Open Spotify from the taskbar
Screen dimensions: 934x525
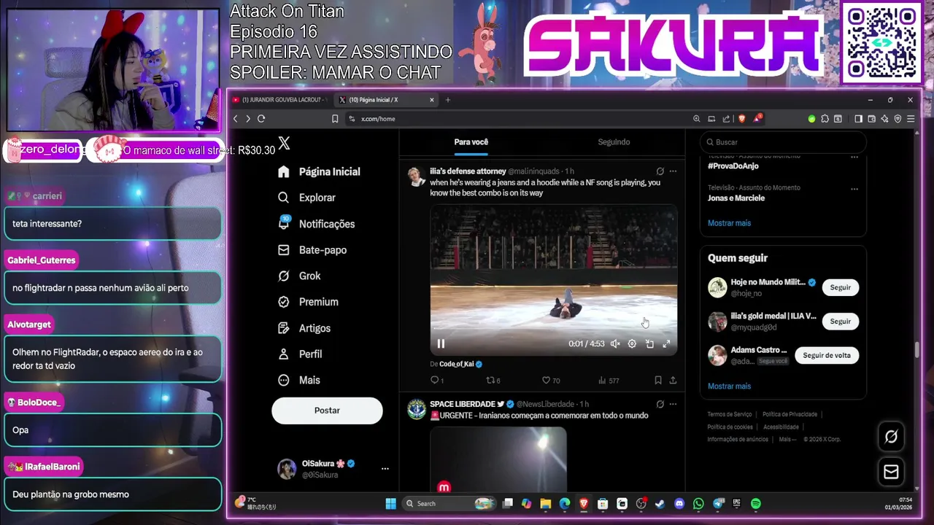coord(756,503)
